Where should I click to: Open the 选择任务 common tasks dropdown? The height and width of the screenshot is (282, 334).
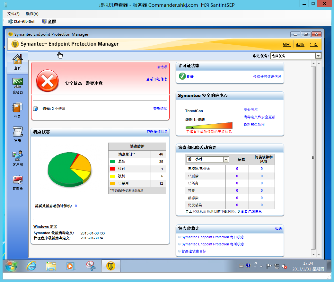296,56
